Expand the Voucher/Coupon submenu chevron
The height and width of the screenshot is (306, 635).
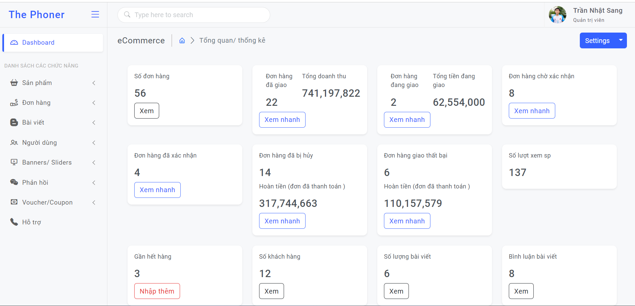tap(94, 203)
